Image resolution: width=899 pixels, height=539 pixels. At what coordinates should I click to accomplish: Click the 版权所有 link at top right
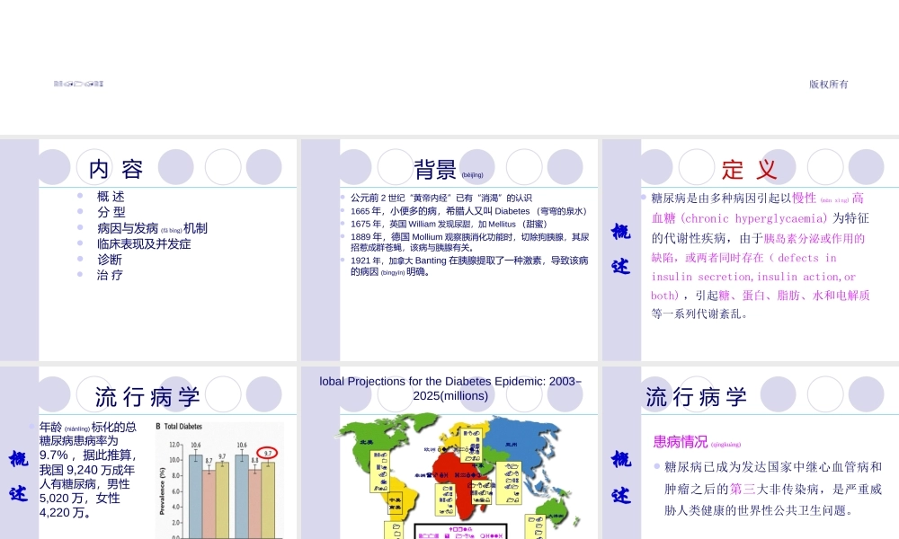tap(827, 84)
